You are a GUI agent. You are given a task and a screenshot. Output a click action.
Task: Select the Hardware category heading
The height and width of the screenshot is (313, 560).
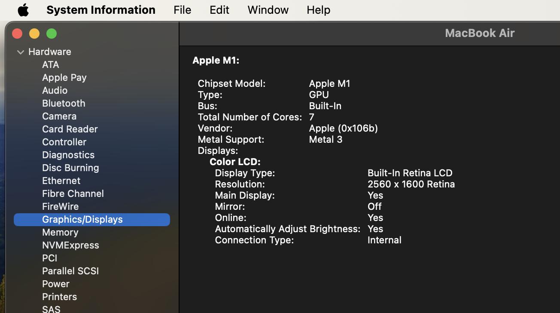(x=50, y=52)
